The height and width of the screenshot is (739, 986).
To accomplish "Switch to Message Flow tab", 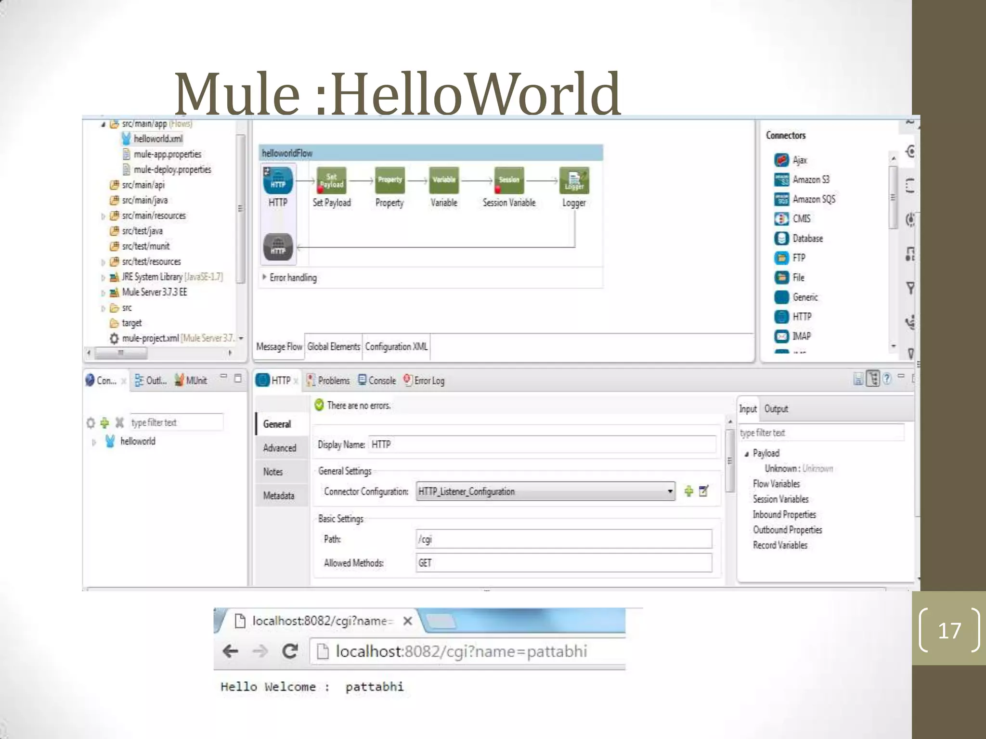I will [279, 346].
